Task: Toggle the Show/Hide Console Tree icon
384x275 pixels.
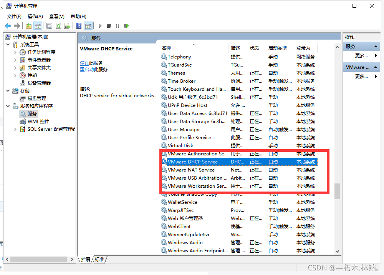Action: [x=38, y=26]
